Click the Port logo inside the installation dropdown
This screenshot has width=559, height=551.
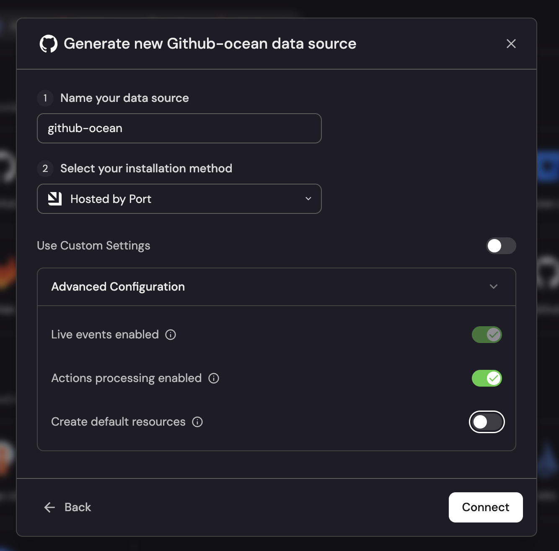55,199
